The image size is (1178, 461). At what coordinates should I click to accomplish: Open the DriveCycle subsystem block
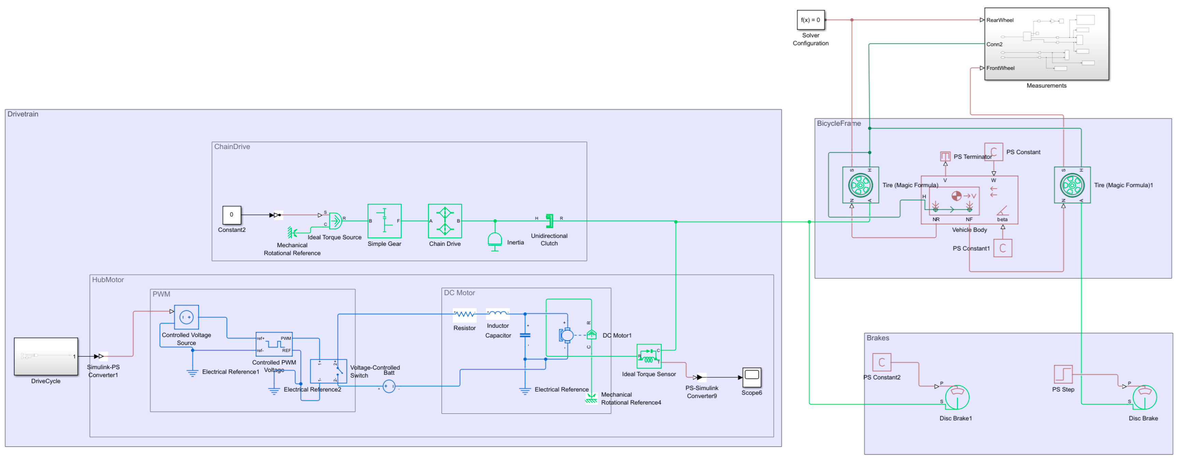coord(46,356)
